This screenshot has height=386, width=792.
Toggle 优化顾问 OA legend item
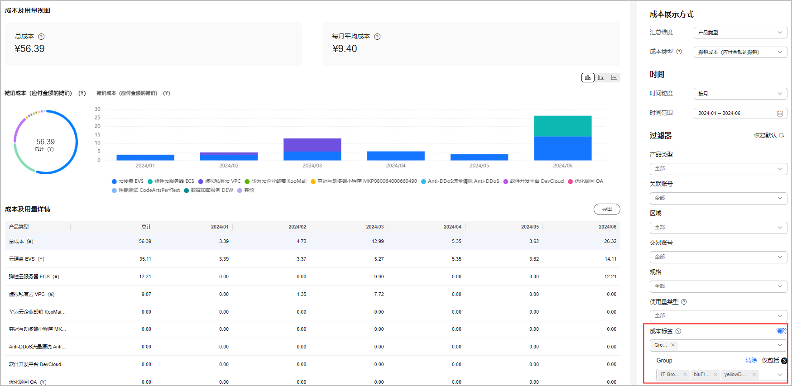point(586,181)
